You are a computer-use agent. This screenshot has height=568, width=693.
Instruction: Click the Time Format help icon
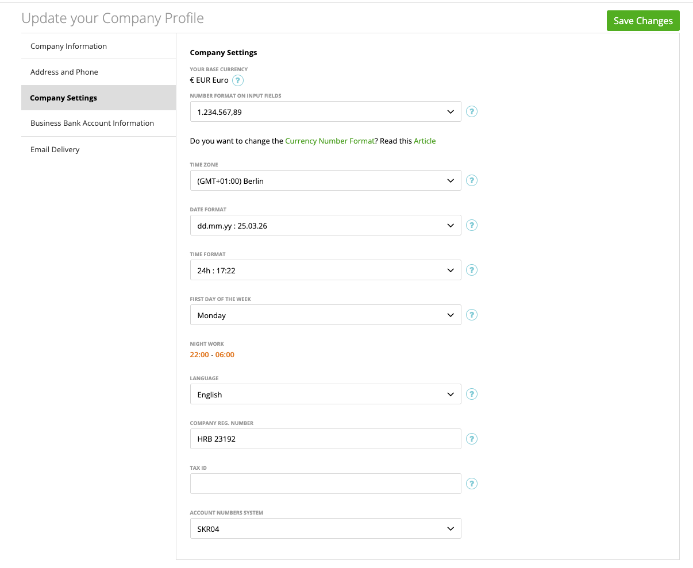tap(471, 270)
